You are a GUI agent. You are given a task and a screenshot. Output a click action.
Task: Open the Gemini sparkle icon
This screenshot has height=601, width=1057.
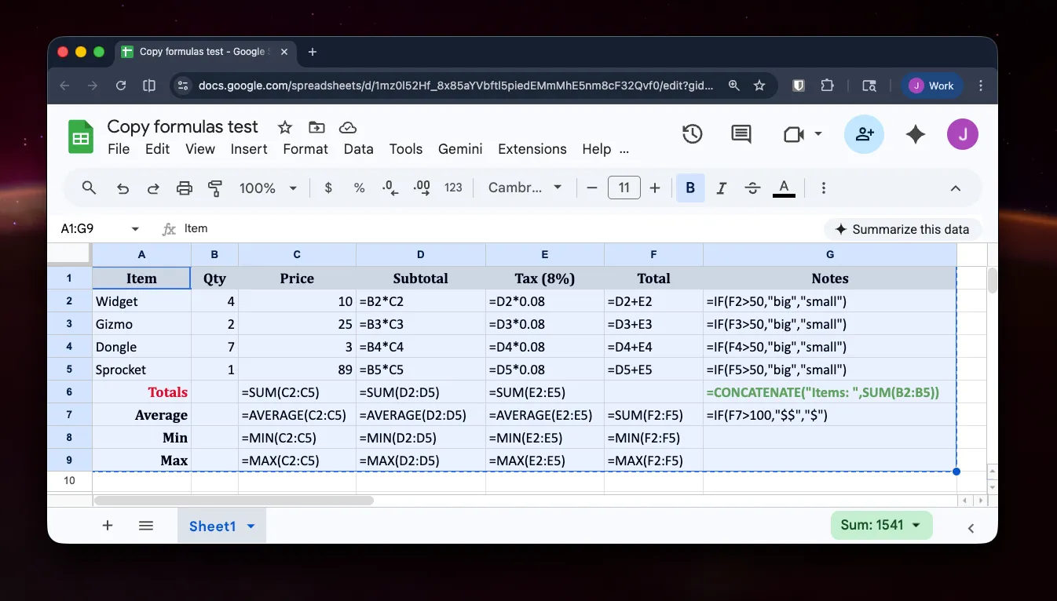click(x=915, y=134)
